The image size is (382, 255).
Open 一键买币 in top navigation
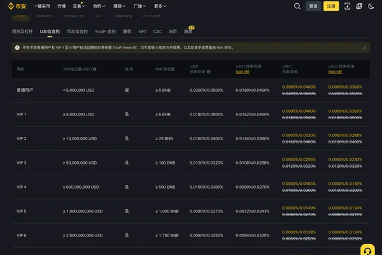coord(41,6)
